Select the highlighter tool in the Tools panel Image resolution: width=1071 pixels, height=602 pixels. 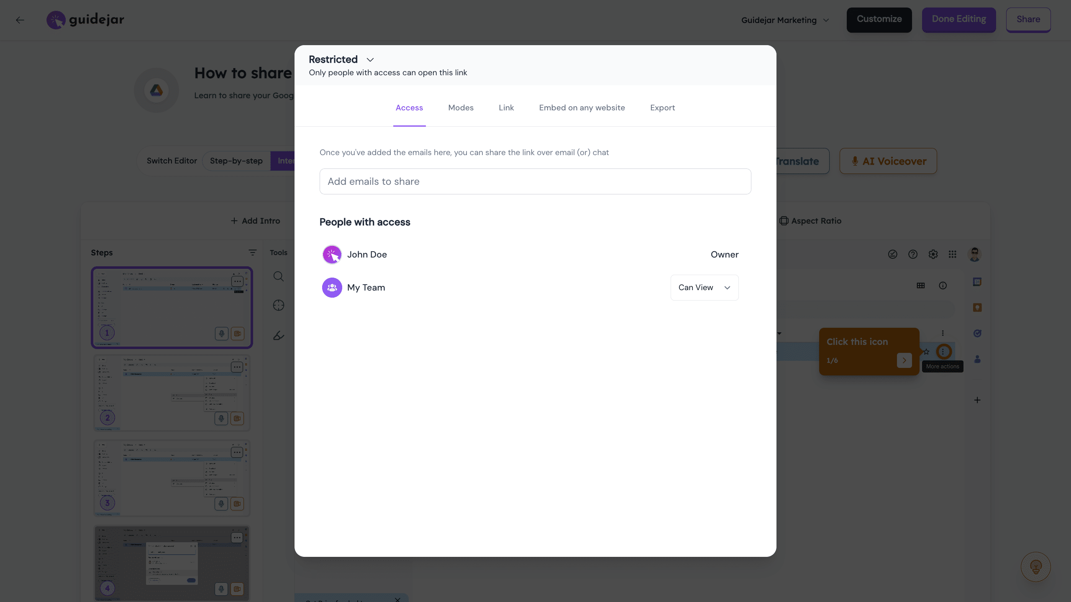(278, 335)
